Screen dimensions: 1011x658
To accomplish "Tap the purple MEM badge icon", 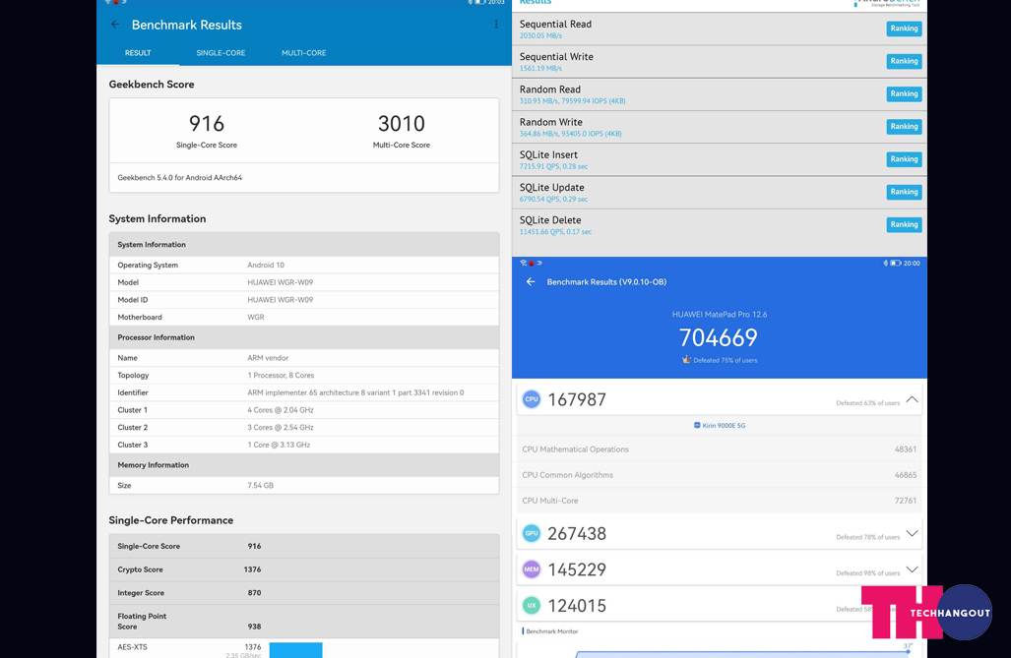I will [532, 569].
